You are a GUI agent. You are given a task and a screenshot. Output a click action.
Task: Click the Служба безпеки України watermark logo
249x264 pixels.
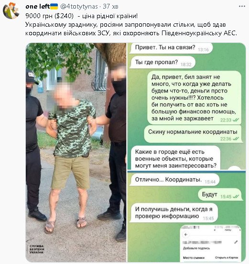36,249
